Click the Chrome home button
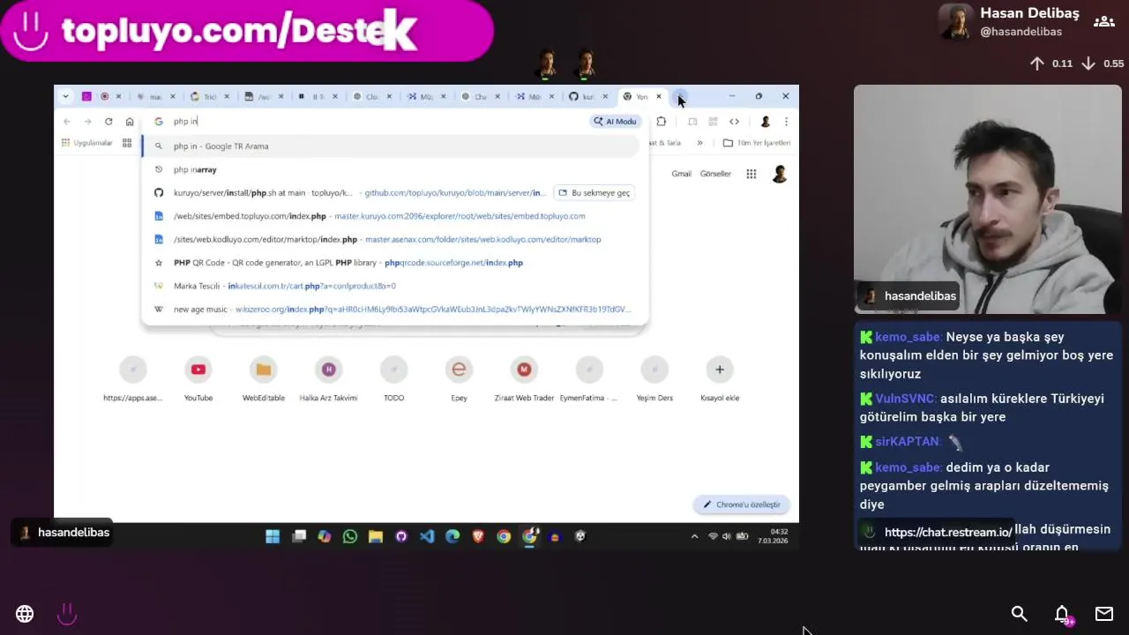The width and height of the screenshot is (1129, 635). (130, 122)
